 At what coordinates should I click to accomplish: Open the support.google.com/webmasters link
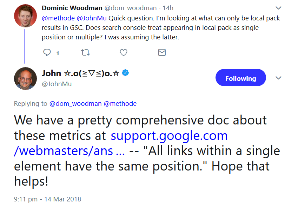[168, 136]
